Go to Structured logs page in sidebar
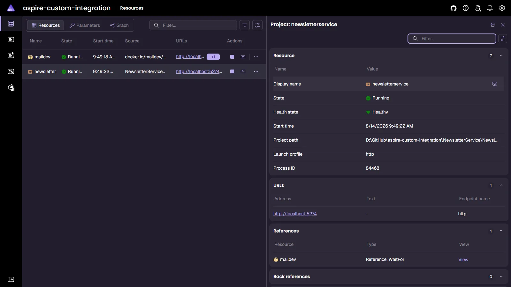The width and height of the screenshot is (511, 287). [x=11, y=55]
